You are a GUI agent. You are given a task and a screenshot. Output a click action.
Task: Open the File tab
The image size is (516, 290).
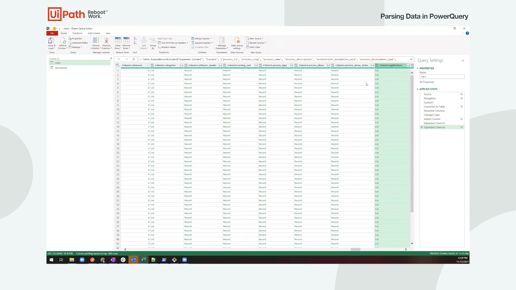[52, 33]
